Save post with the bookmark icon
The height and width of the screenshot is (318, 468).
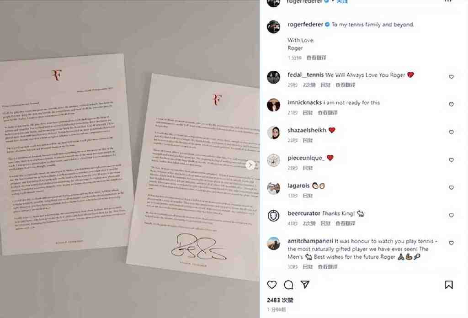[x=449, y=285]
